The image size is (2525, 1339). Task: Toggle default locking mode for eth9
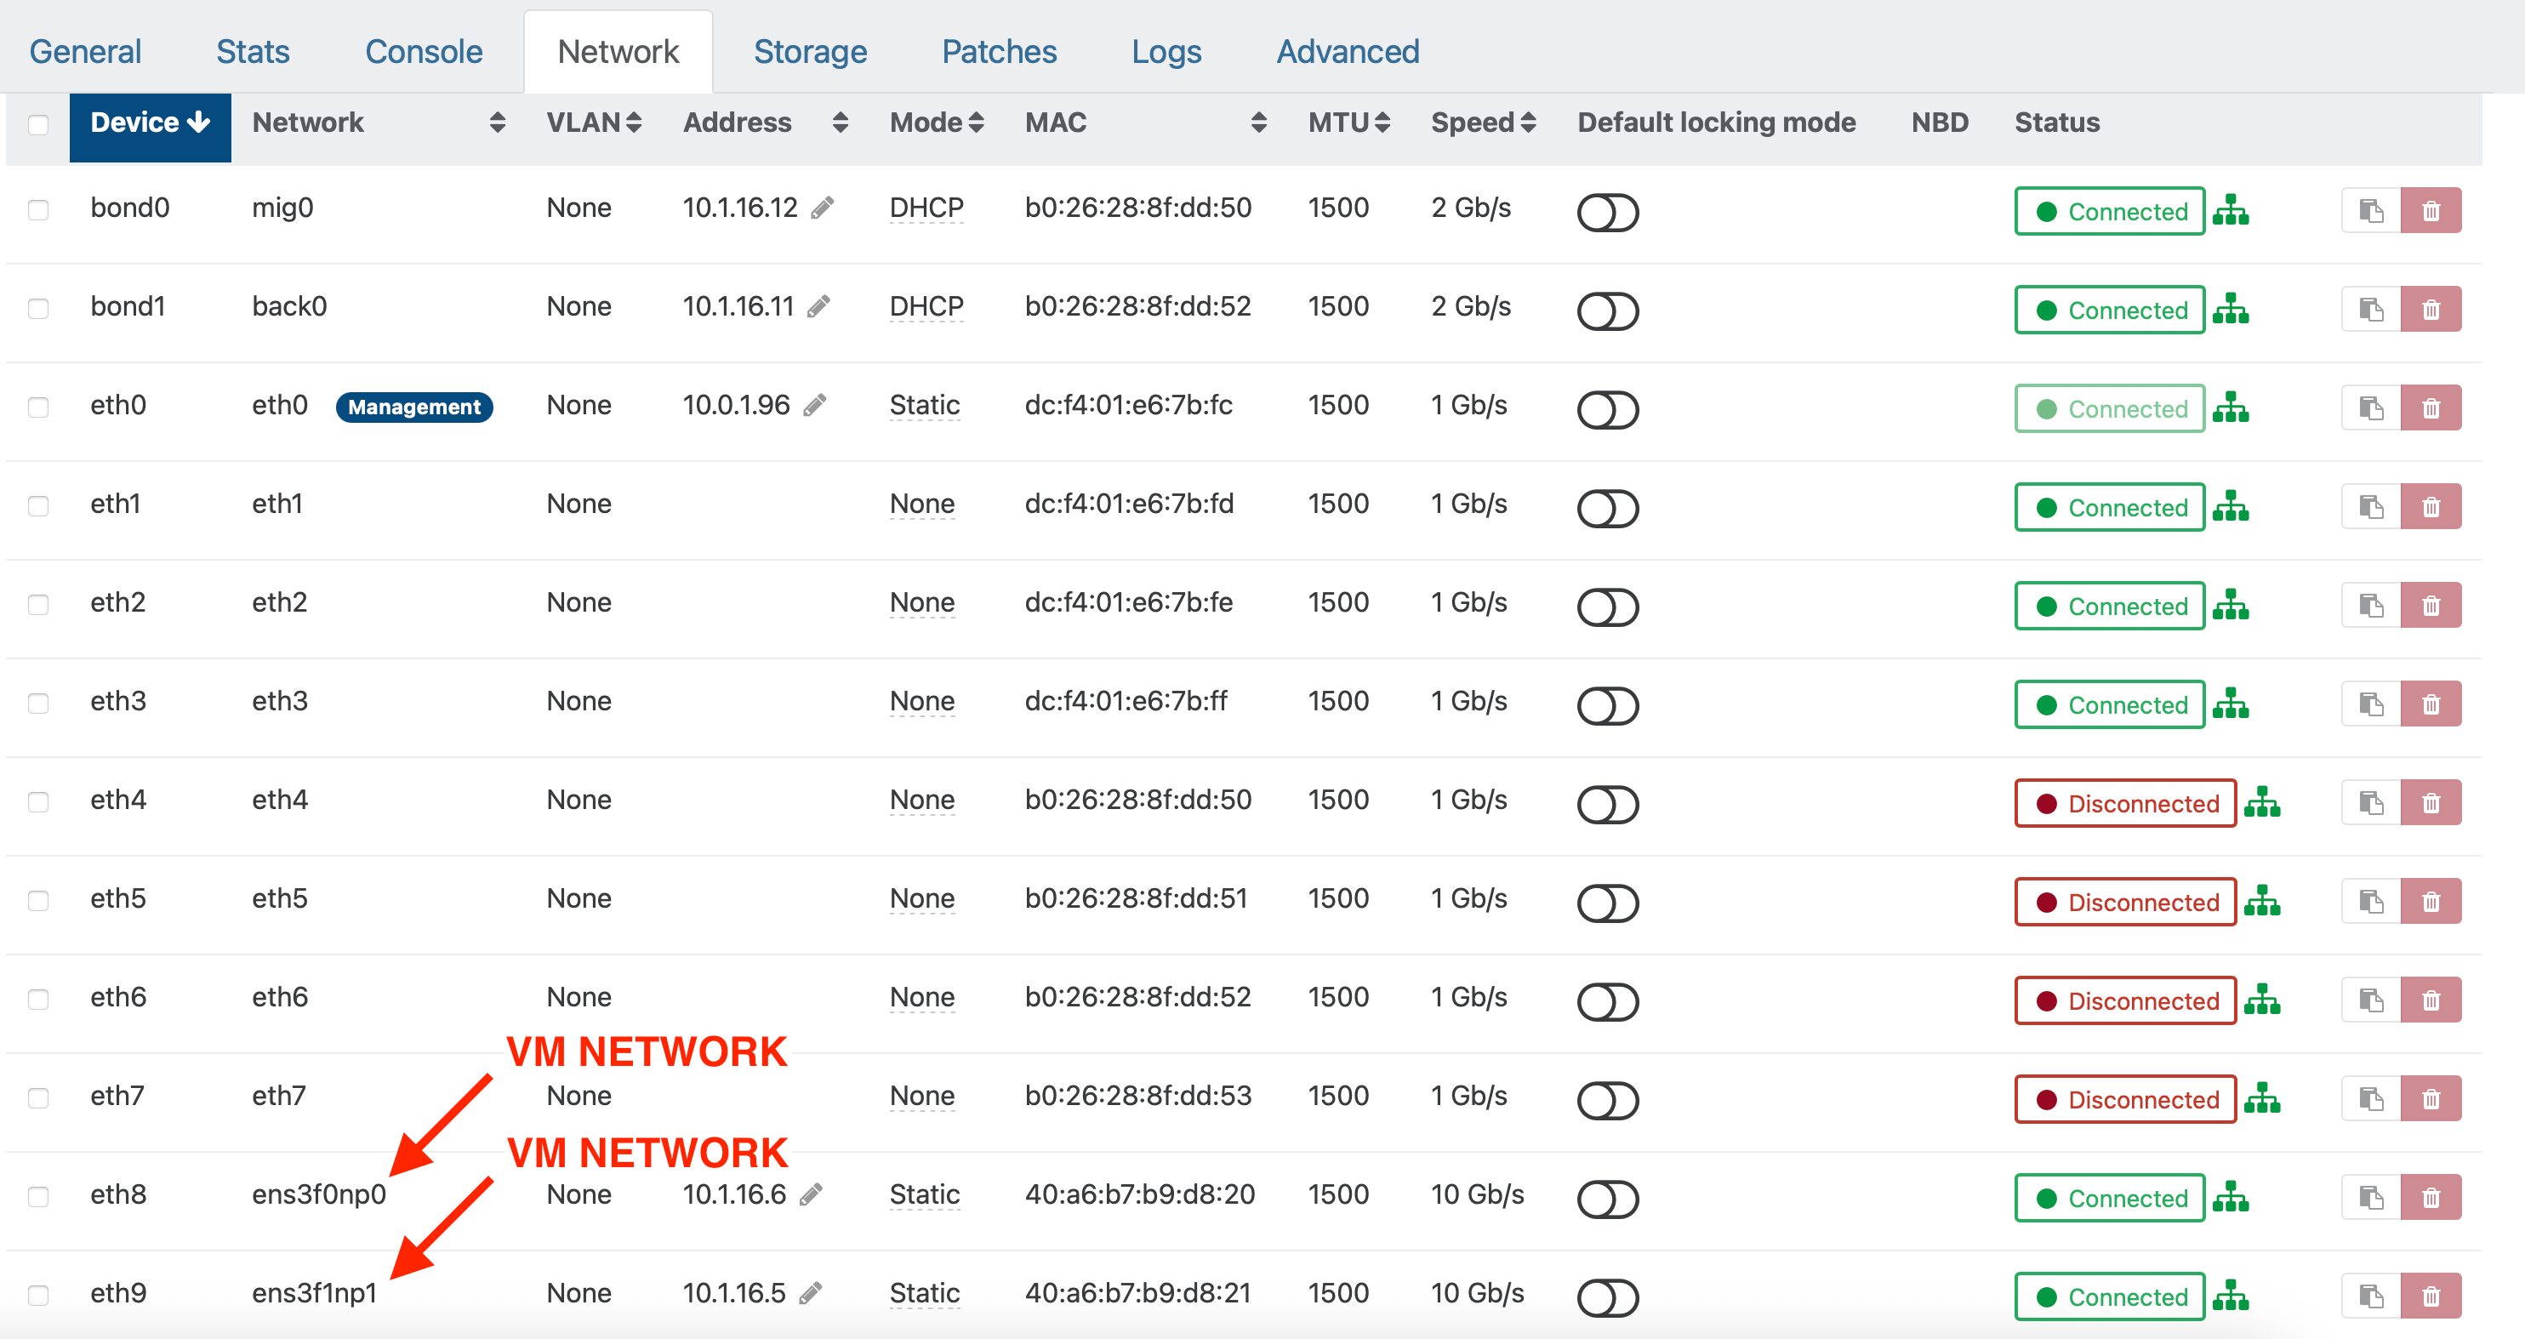click(x=1608, y=1298)
